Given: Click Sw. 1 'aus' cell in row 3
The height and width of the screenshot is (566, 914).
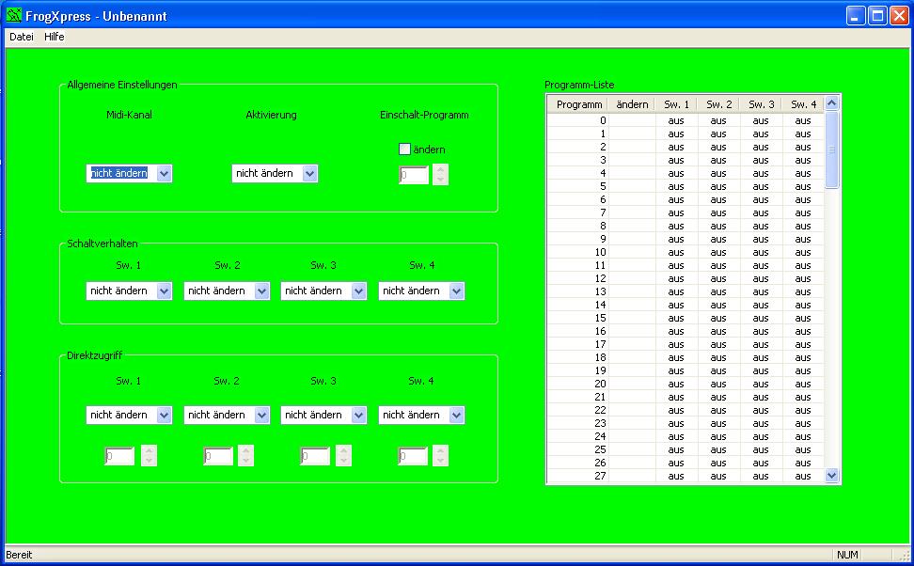Looking at the screenshot, I should [676, 160].
